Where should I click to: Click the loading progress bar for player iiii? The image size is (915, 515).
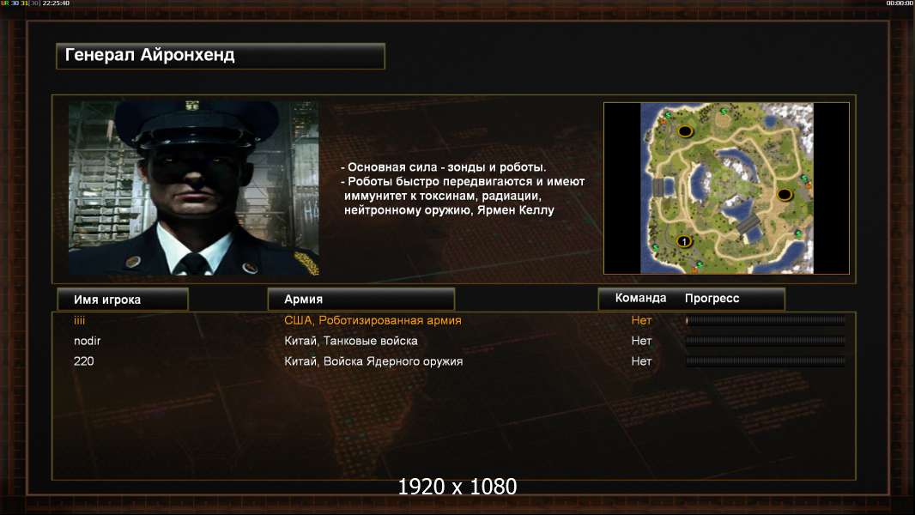[766, 320]
